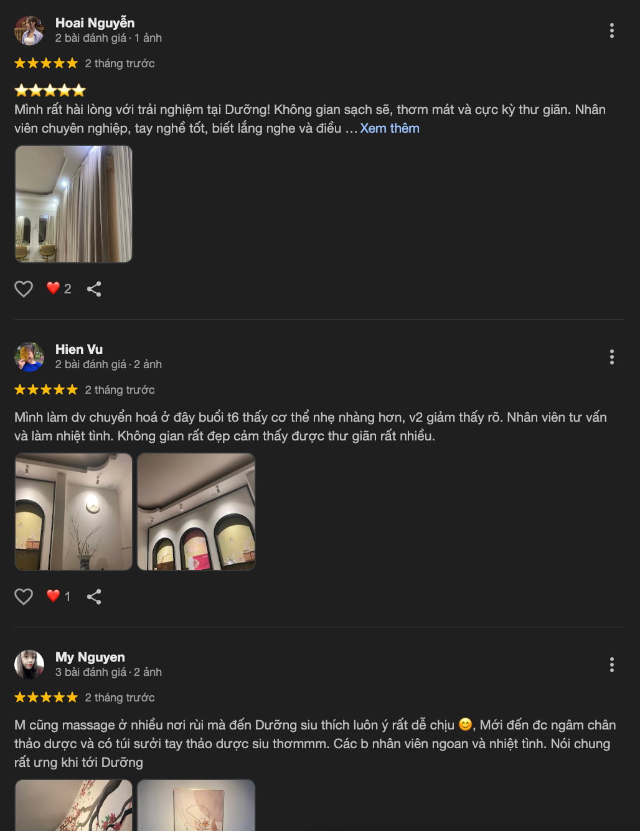Viewport: 640px width, 831px height.
Task: Expand the review with Xem thêm
Action: pos(390,128)
